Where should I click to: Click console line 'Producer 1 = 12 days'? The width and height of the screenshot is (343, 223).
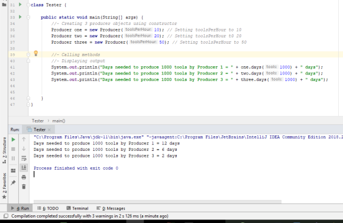[x=106, y=143]
